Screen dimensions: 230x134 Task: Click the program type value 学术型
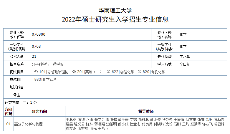[x=185, y=57]
